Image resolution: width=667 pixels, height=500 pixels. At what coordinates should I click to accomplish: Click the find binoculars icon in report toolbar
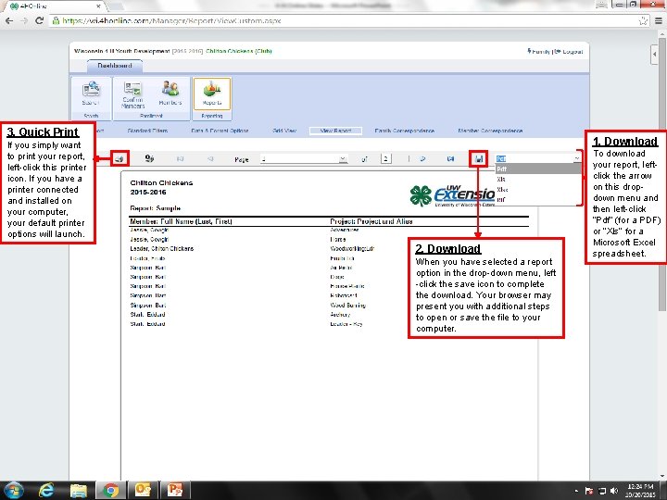pyautogui.click(x=149, y=158)
